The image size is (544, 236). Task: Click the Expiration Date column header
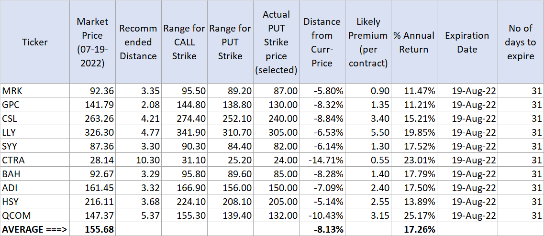(467, 42)
